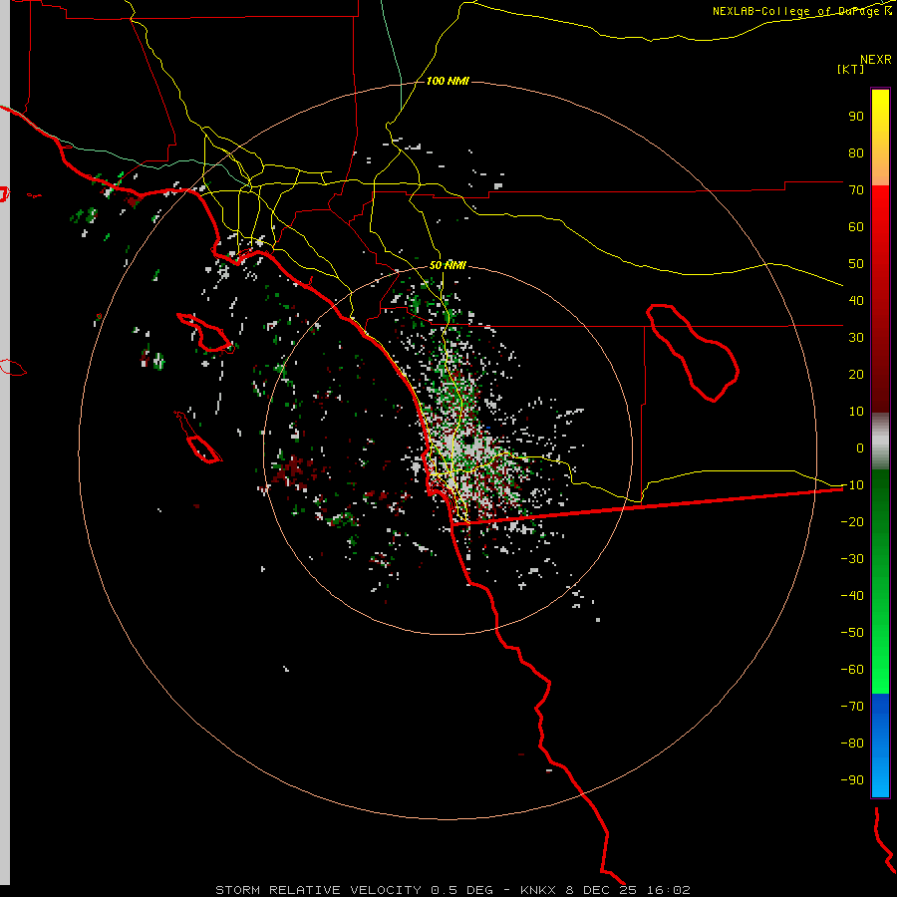Click the 0 value on velocity scale
The image size is (897, 897).
860,448
